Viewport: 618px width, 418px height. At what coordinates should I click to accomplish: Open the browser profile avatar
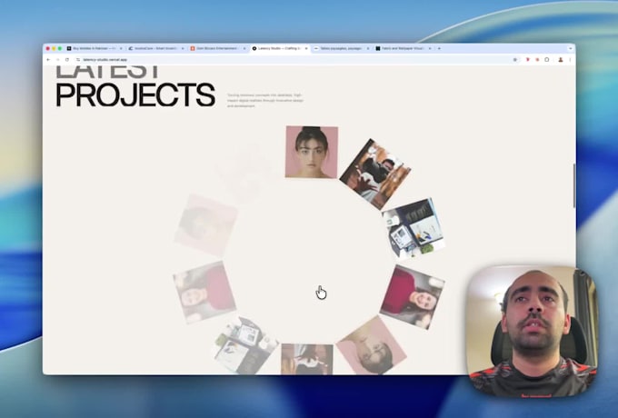[x=561, y=59]
